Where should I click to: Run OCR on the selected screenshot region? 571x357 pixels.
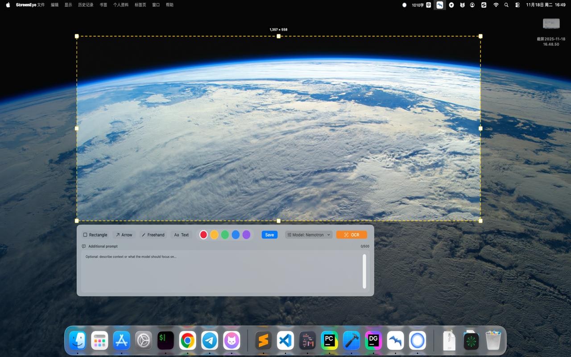[x=352, y=235]
